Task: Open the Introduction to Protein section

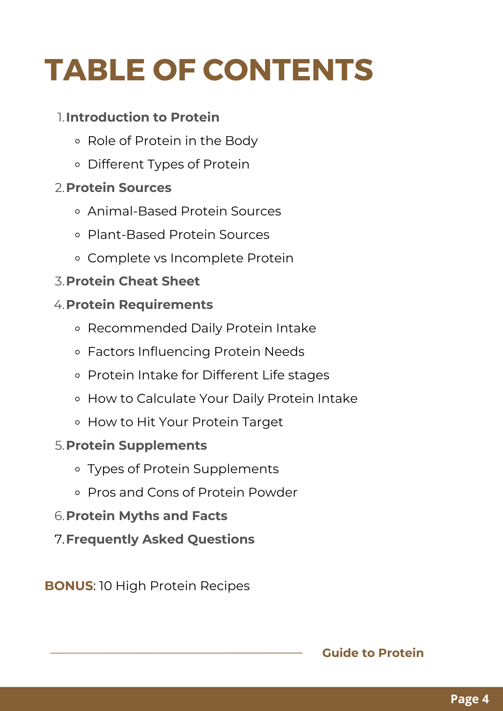Action: [142, 117]
